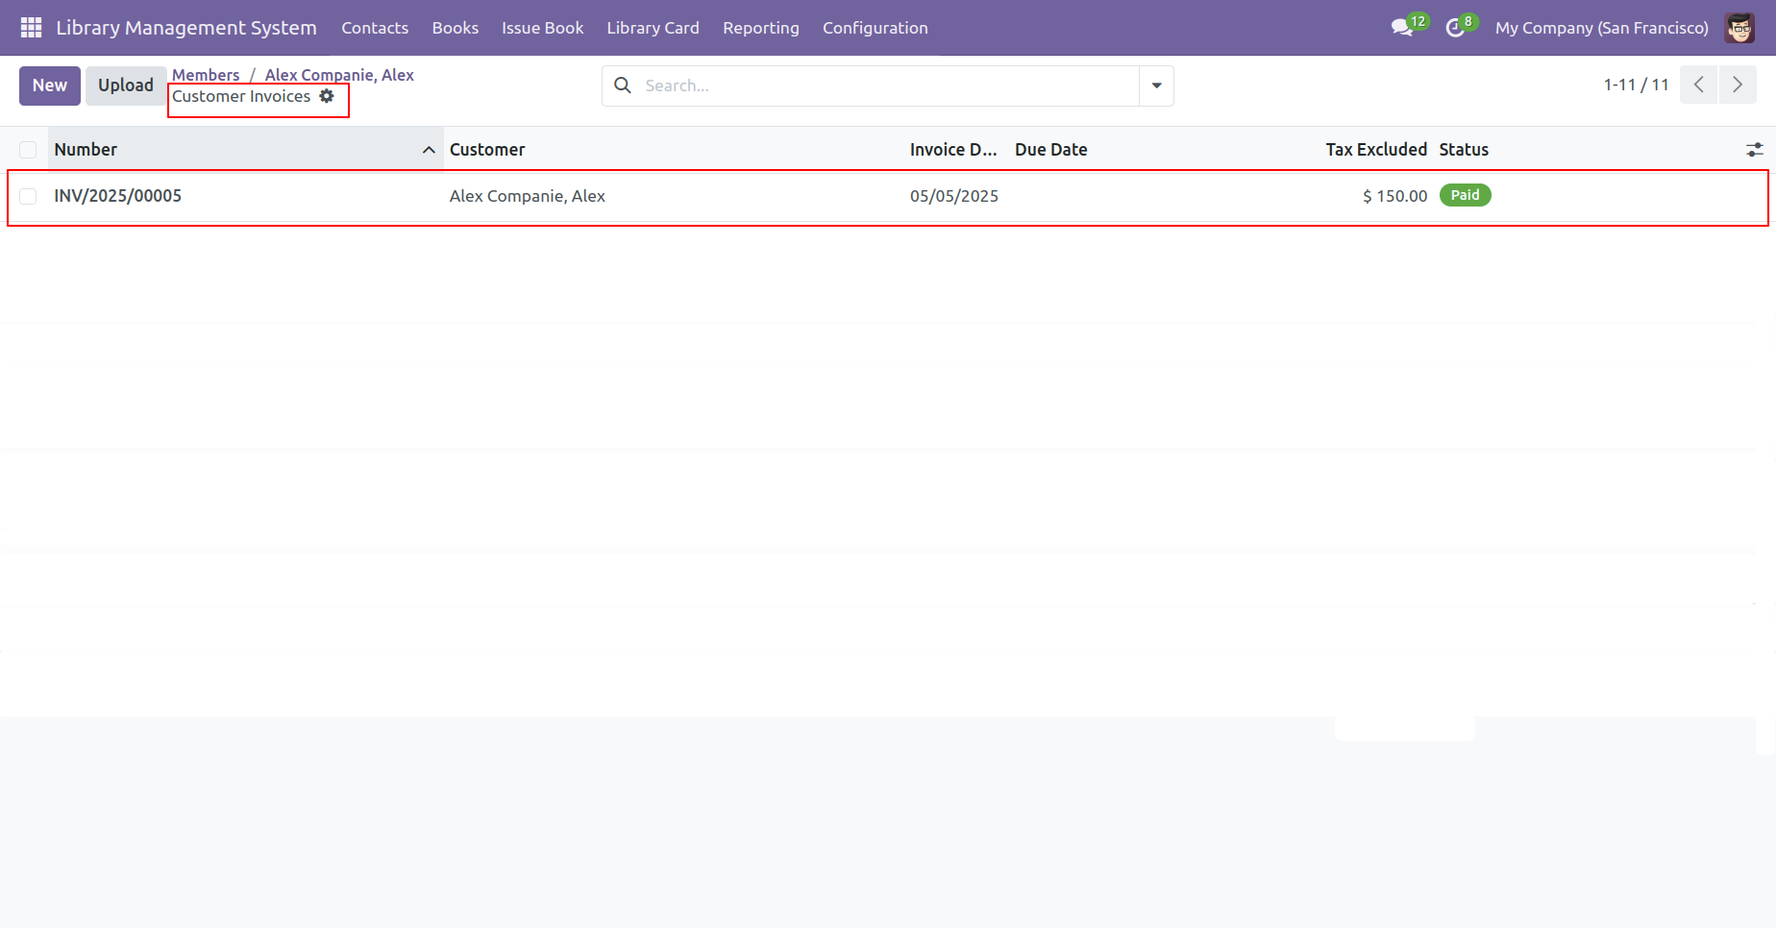Click the Members breadcrumb link

pyautogui.click(x=206, y=75)
